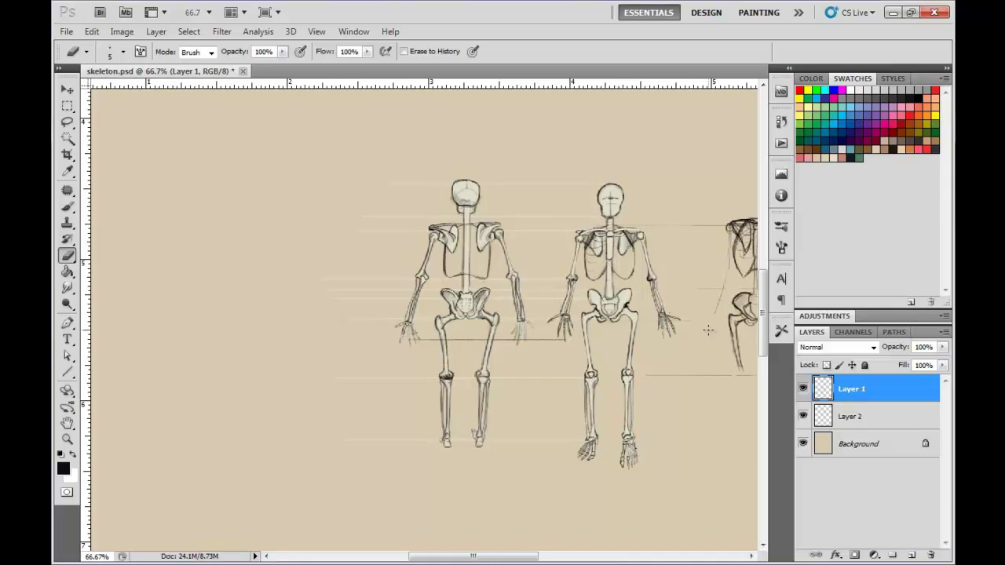Screen dimensions: 1005x565
Task: Toggle visibility of the Background layer
Action: [802, 443]
